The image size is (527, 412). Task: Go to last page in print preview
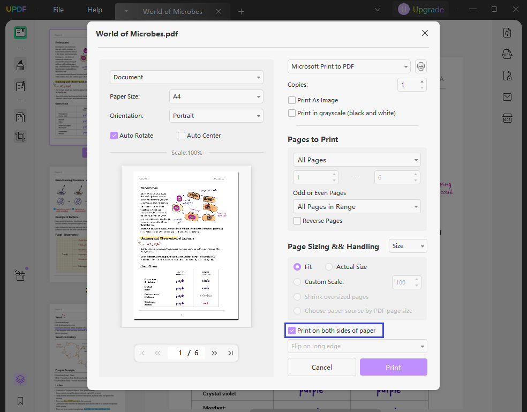(230, 353)
